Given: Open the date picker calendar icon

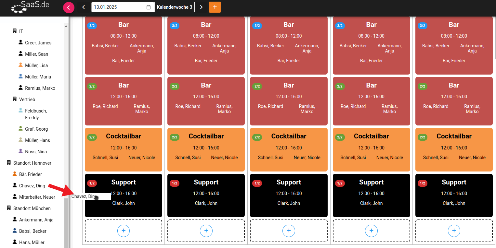Looking at the screenshot, I should click(149, 7).
